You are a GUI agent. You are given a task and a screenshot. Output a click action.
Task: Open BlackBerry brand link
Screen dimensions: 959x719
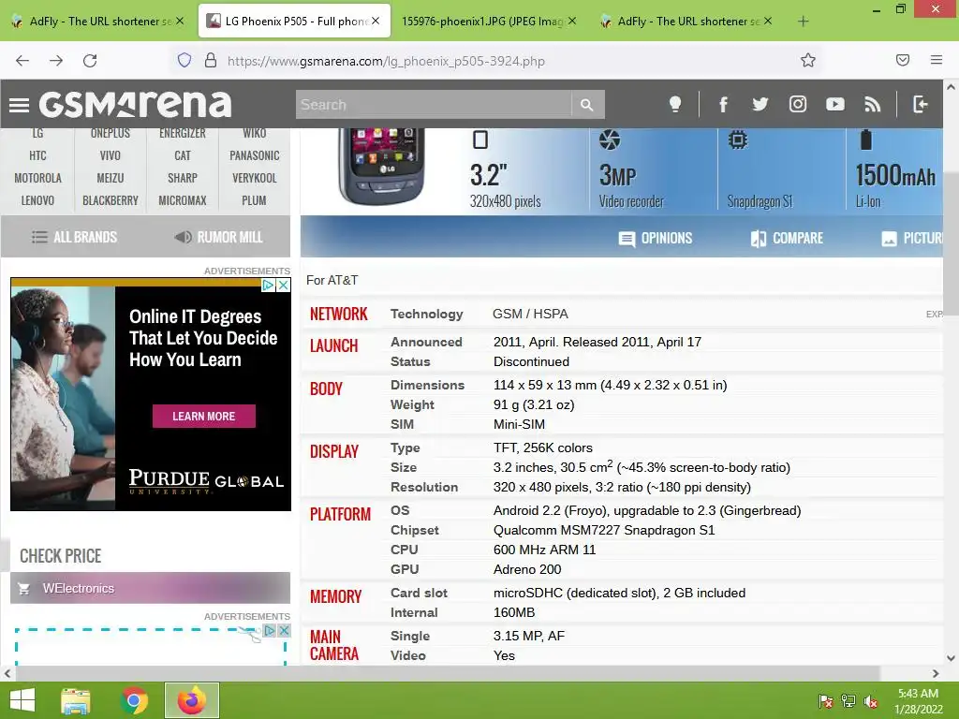coord(111,200)
